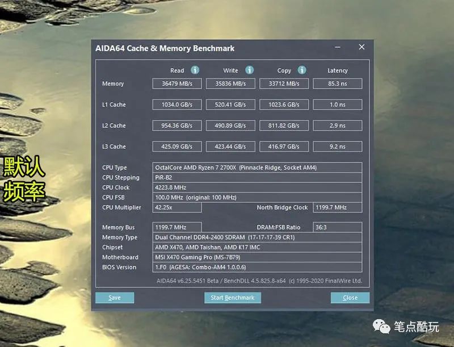Click the CPU Clock label

116,187
